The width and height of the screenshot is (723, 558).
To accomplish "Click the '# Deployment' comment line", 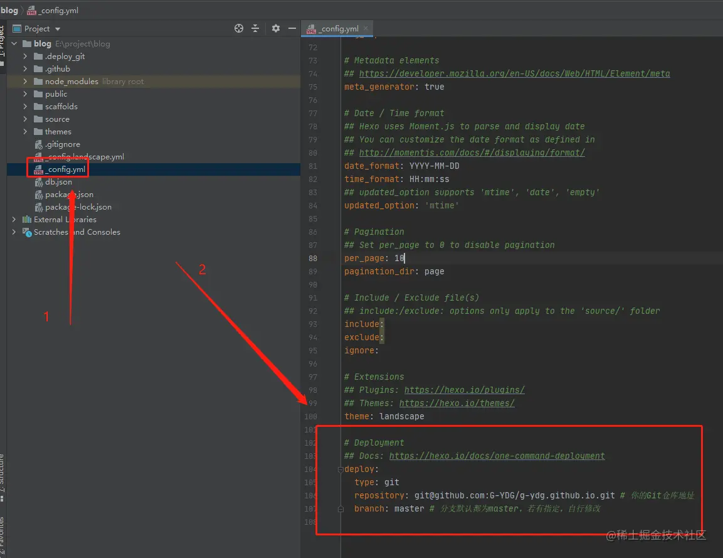I will (374, 443).
